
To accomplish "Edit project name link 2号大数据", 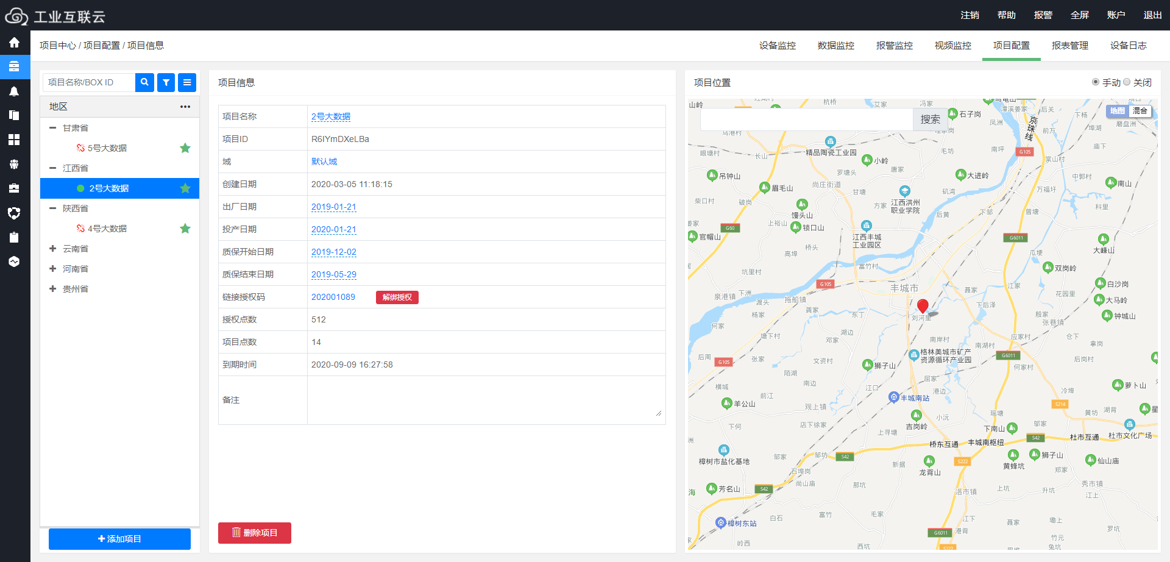I will tap(331, 116).
